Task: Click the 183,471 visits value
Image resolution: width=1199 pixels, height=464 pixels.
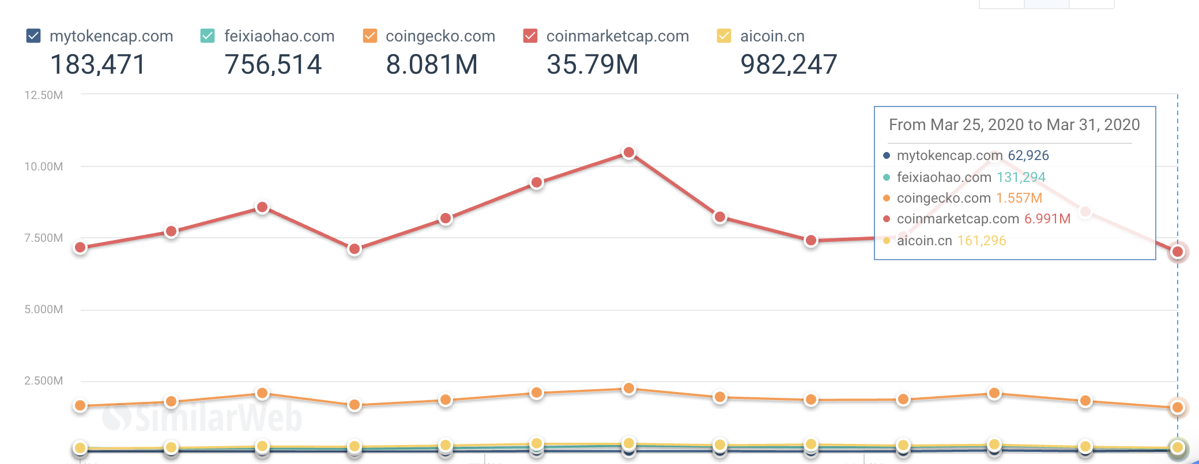Action: [x=98, y=64]
